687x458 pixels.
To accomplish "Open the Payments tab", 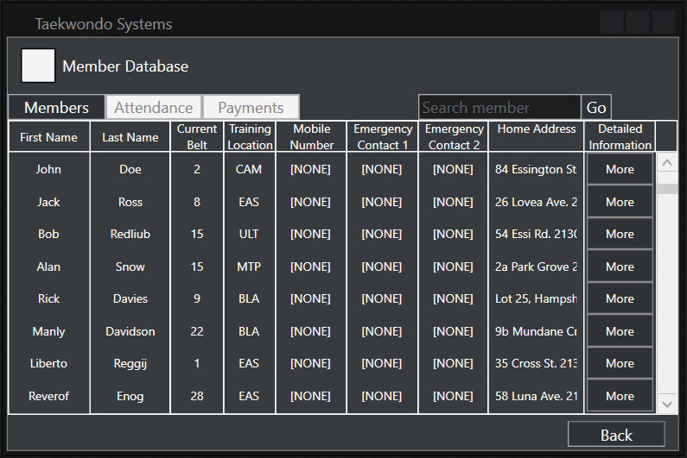I will [x=251, y=108].
